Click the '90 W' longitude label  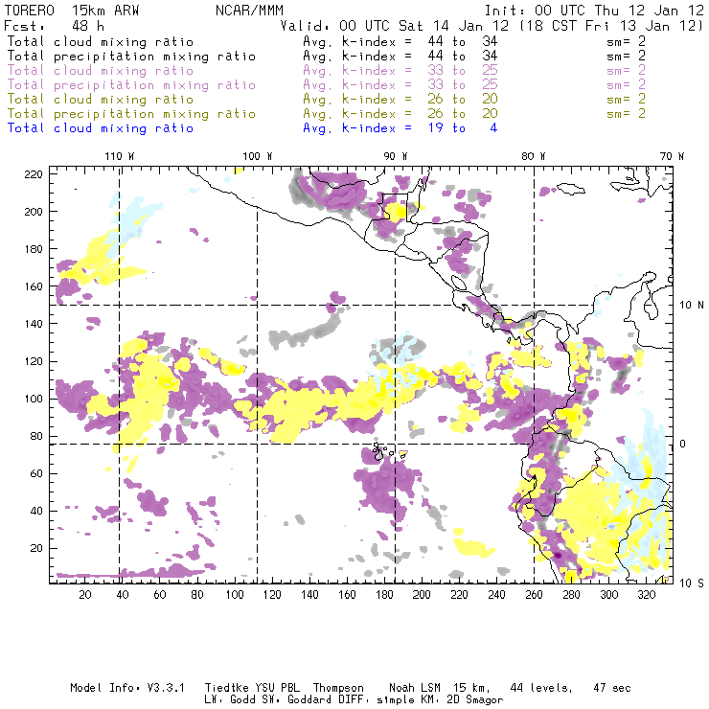tap(395, 156)
